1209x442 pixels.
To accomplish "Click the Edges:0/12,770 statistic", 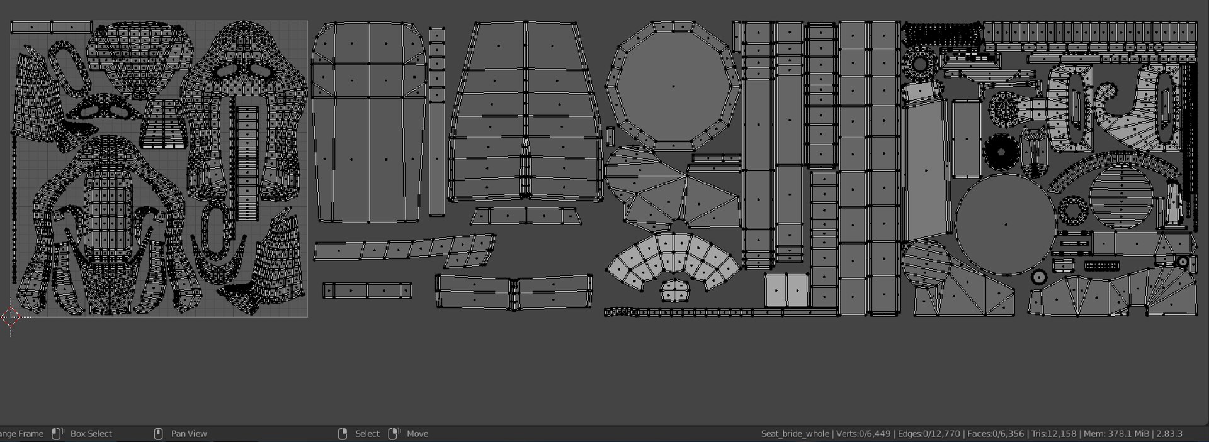I will [929, 434].
